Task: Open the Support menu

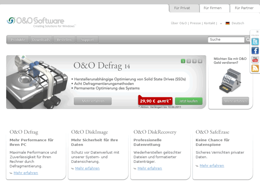Action: click(x=87, y=40)
